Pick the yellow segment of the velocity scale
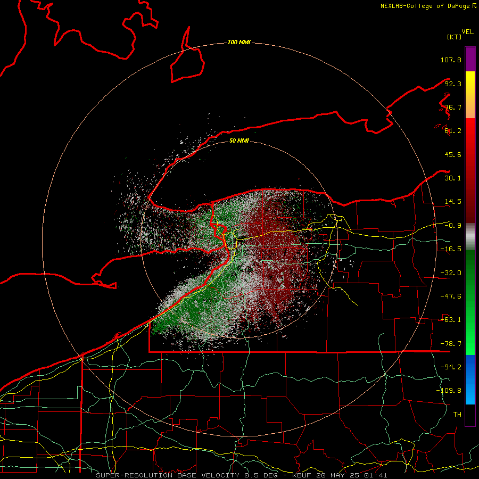The width and height of the screenshot is (479, 479). click(x=470, y=95)
